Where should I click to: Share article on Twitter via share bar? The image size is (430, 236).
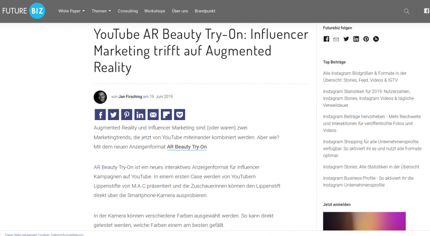tap(113, 114)
